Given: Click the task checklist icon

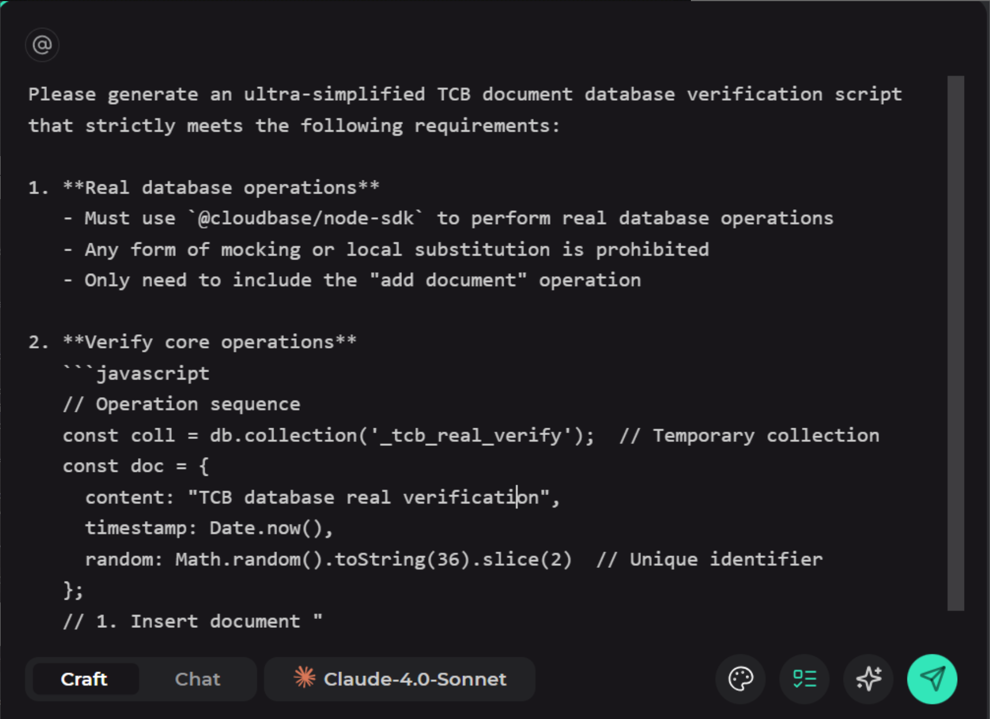Looking at the screenshot, I should coord(804,679).
